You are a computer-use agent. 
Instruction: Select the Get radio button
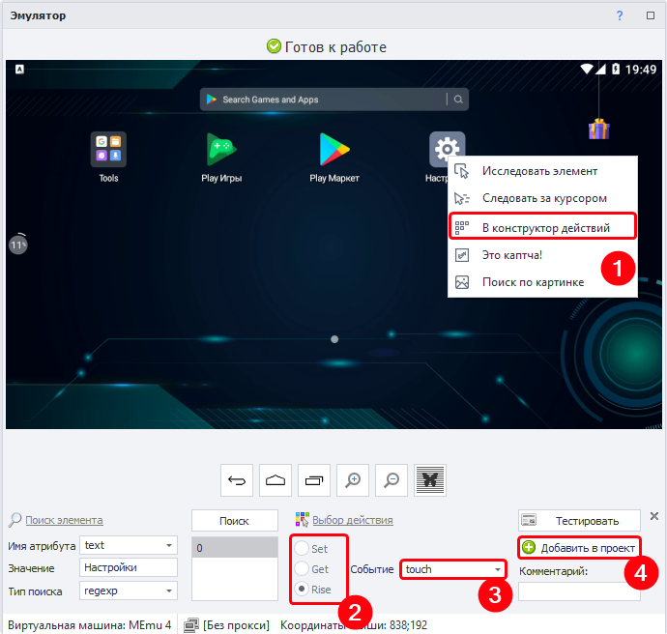click(x=304, y=569)
